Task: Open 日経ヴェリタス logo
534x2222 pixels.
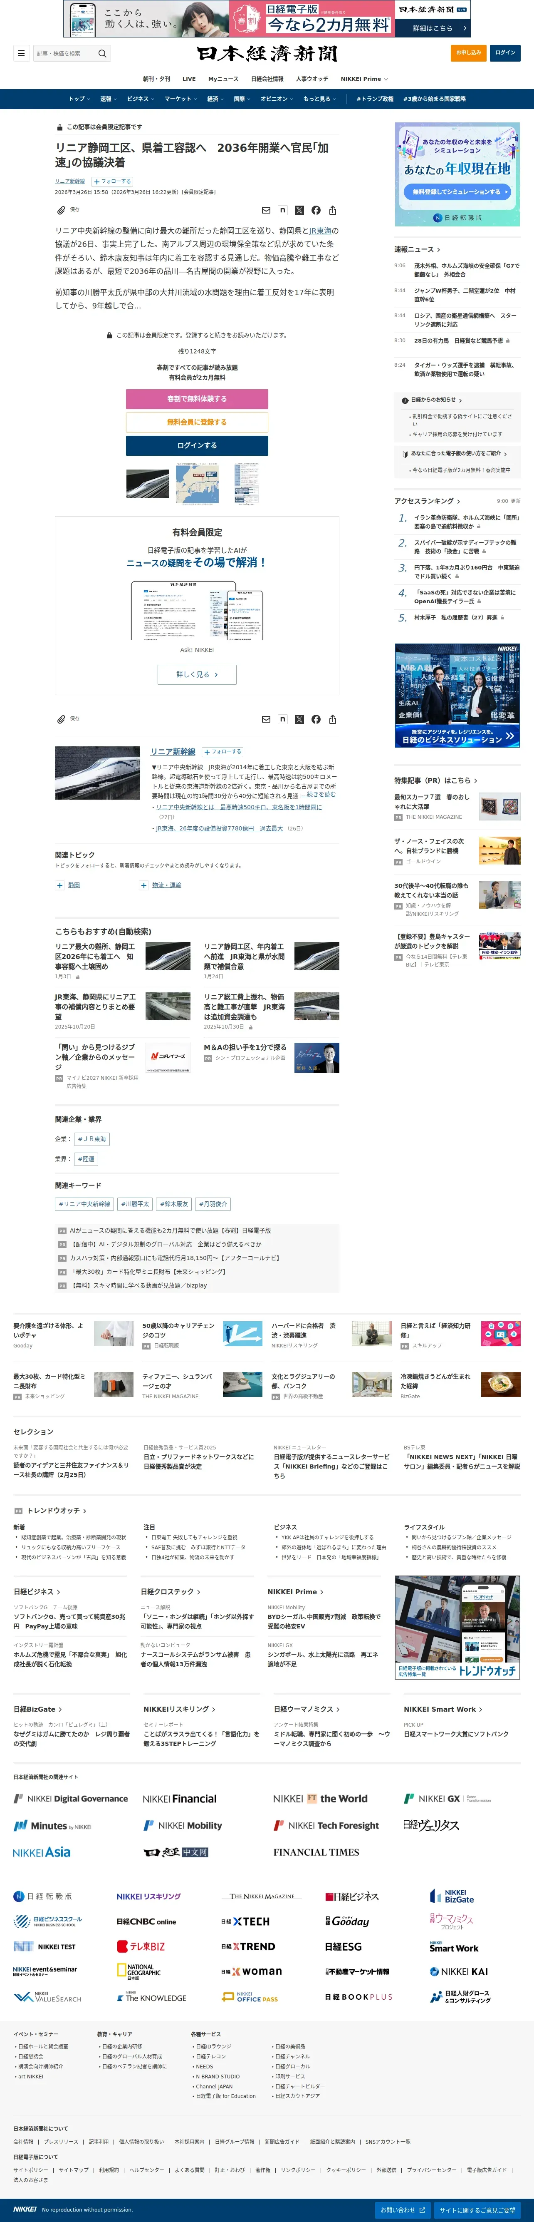Action: point(432,1825)
